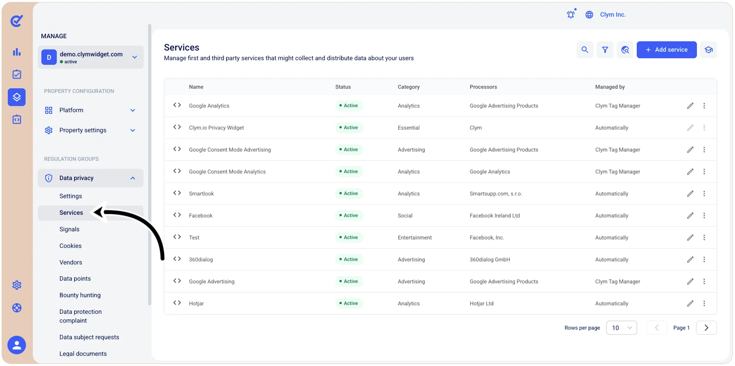Click the globe language icon
The image size is (735, 366).
tap(589, 15)
